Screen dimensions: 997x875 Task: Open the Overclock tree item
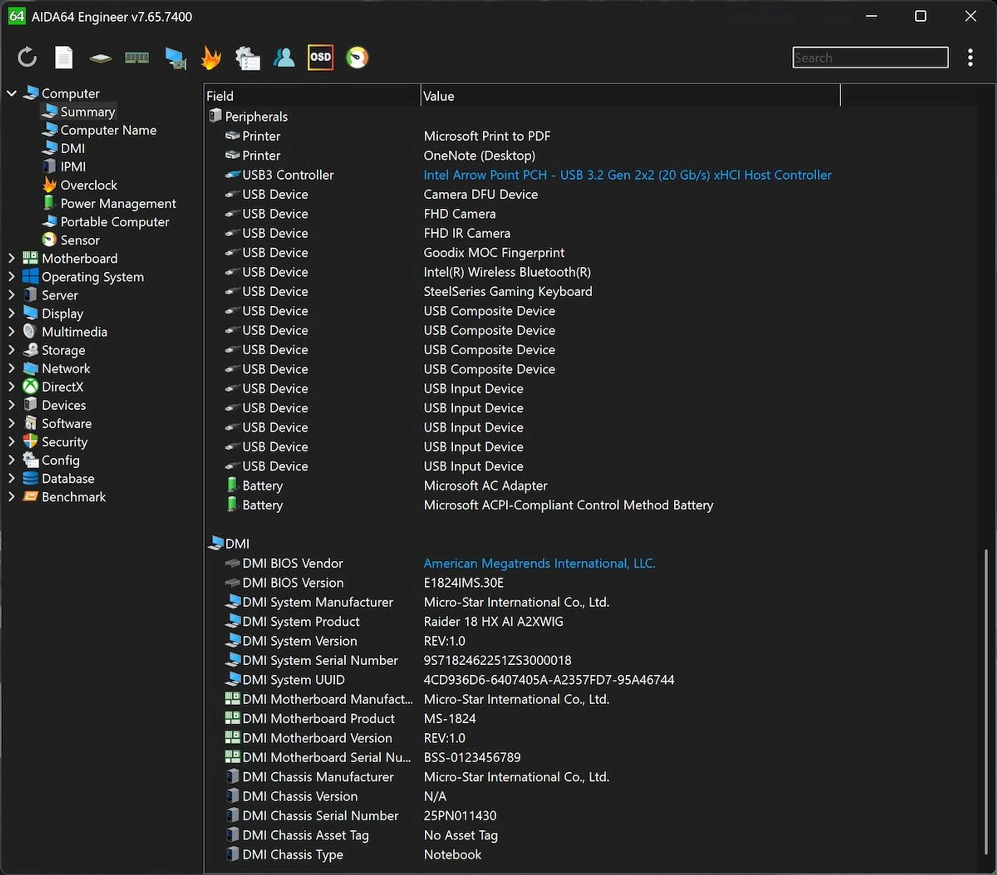[80, 185]
